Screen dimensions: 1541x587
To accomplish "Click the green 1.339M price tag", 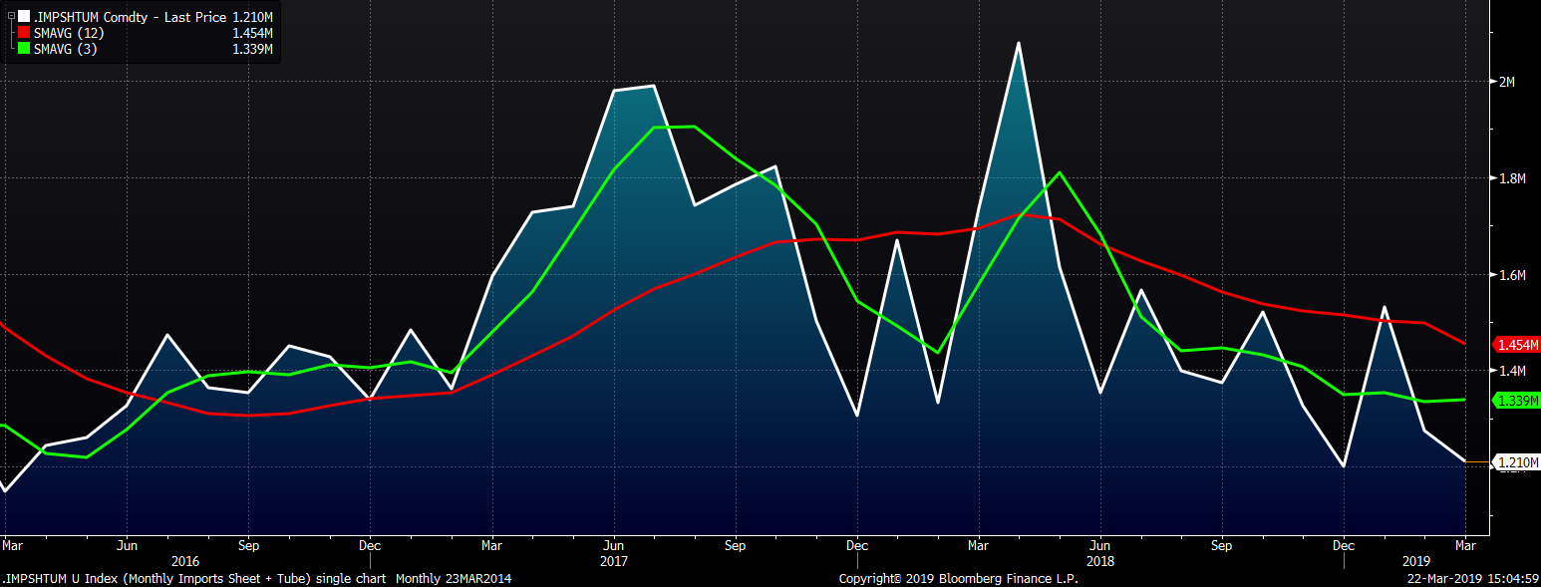I will 1518,401.
